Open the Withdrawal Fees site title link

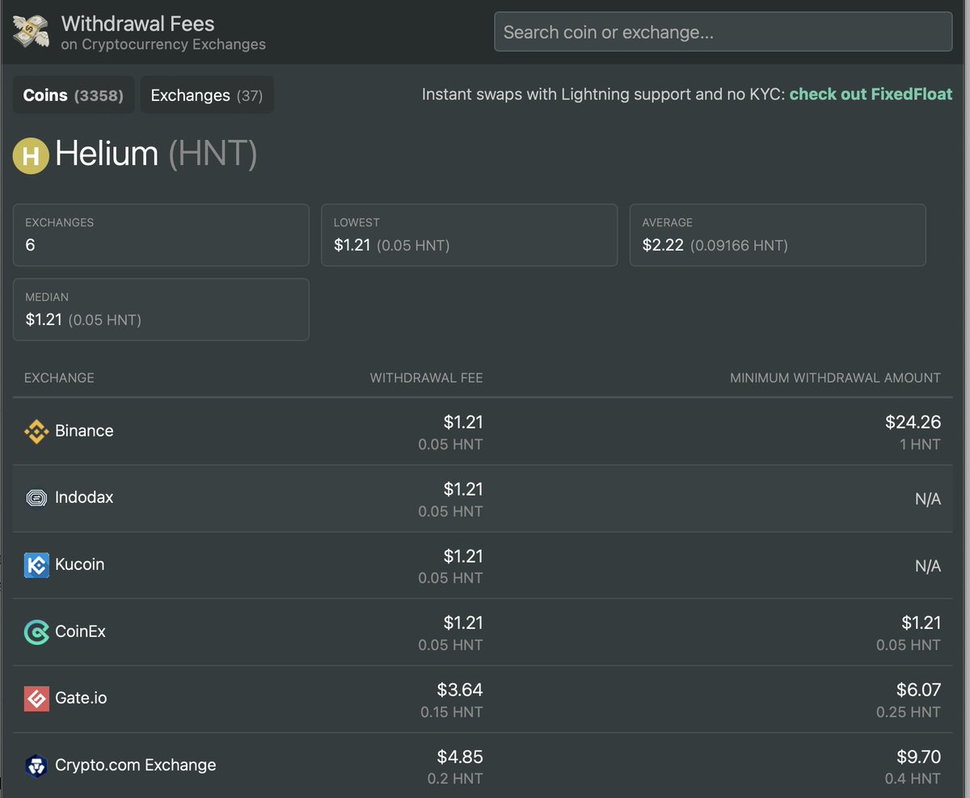138,24
